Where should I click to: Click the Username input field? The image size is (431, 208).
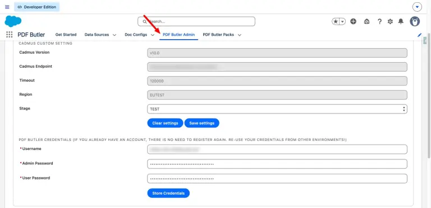click(x=277, y=149)
